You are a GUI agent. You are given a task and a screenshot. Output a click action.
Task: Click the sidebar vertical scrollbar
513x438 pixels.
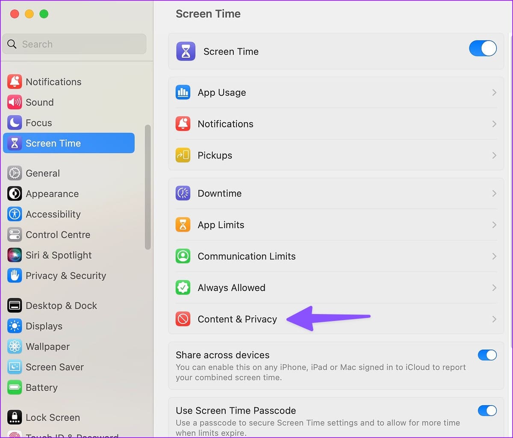coord(148,187)
